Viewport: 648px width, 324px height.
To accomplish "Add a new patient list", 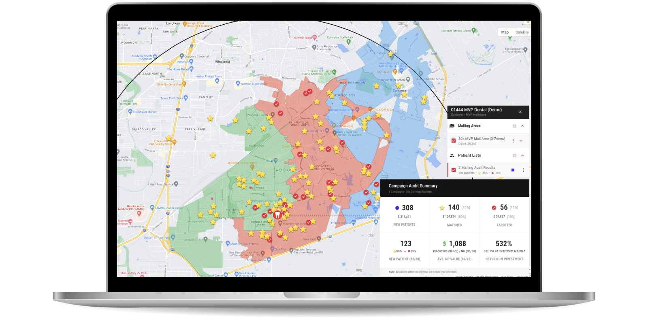I will pyautogui.click(x=514, y=156).
